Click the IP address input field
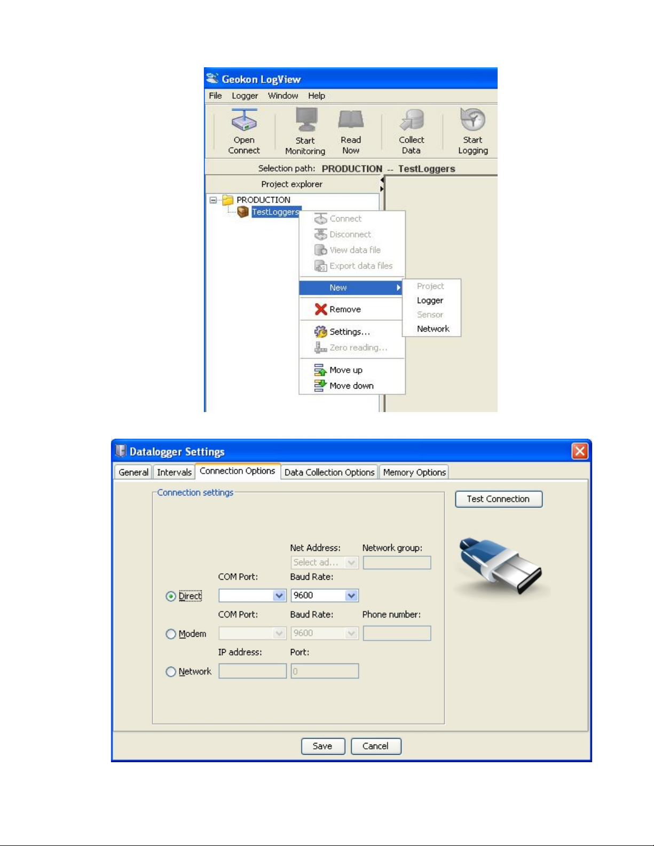This screenshot has height=846, width=654. pos(253,671)
